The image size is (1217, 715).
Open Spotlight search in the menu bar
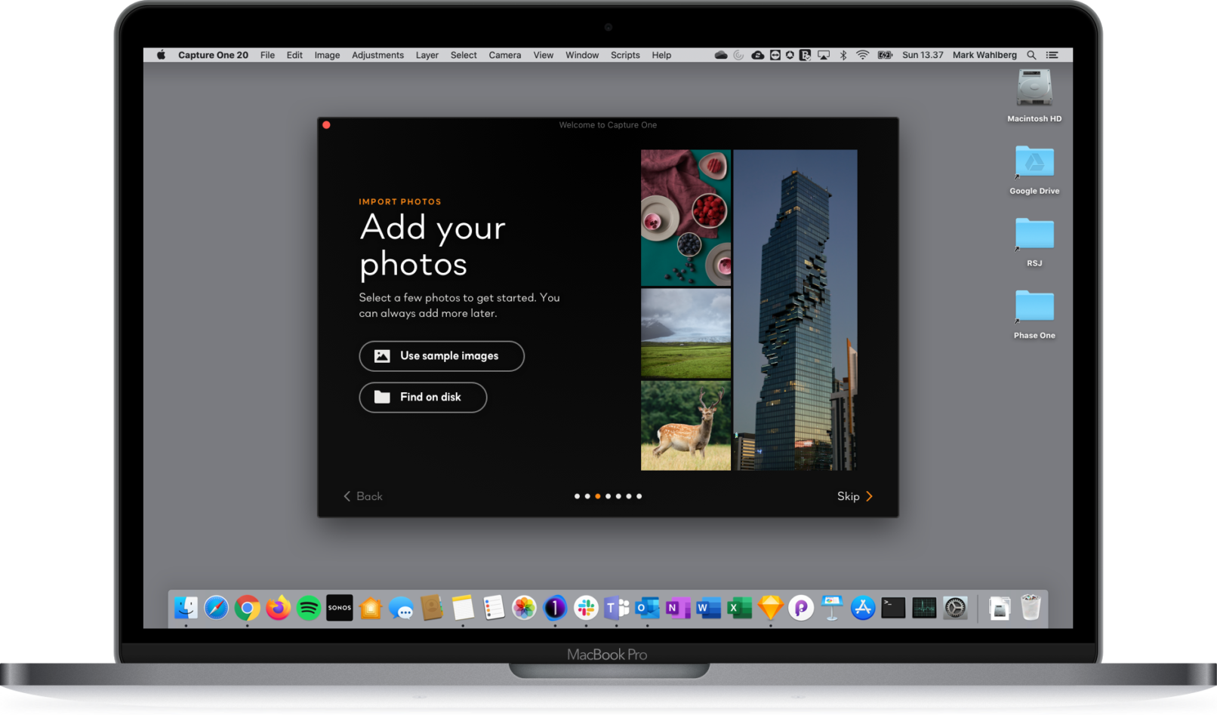[1031, 54]
